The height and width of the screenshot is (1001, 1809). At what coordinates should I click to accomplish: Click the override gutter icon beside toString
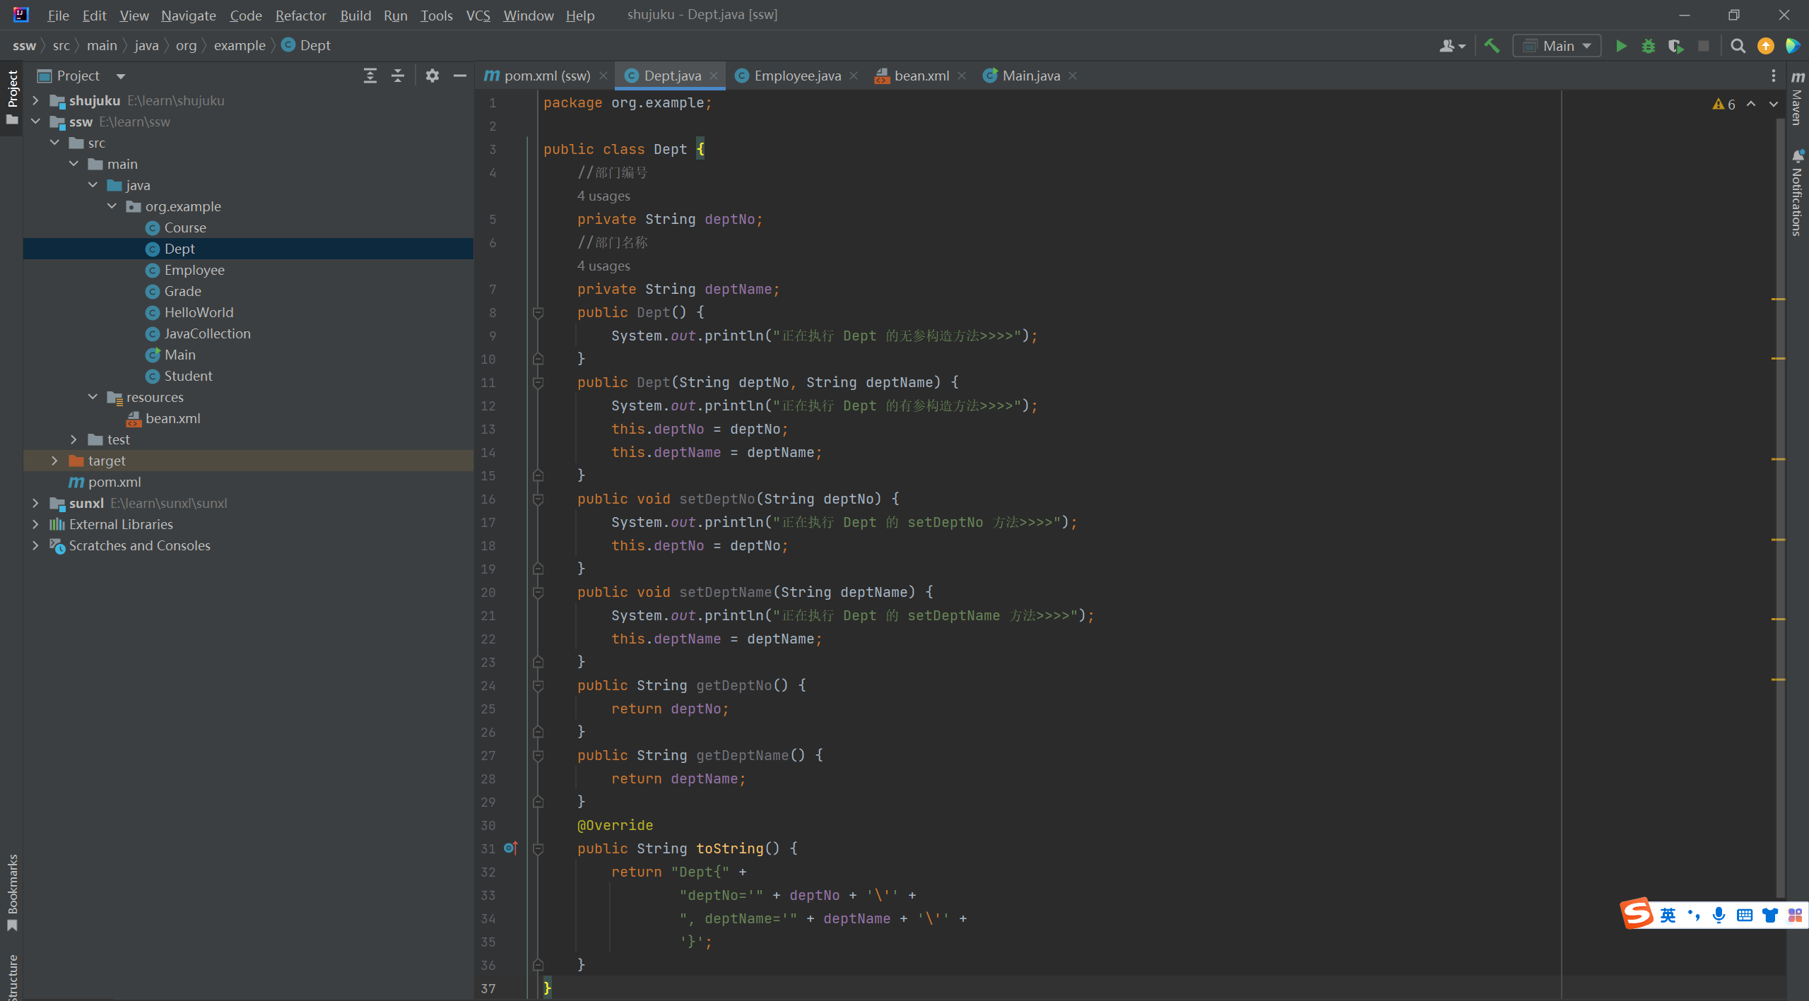click(510, 848)
